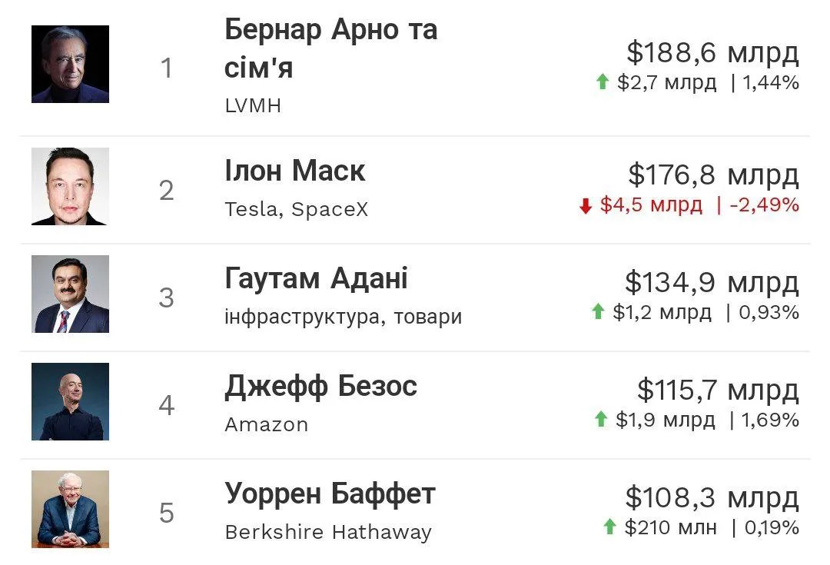Open the rank 5 Berkshire Hathaway portrait photo
This screenshot has width=830, height=565.
click(x=70, y=510)
